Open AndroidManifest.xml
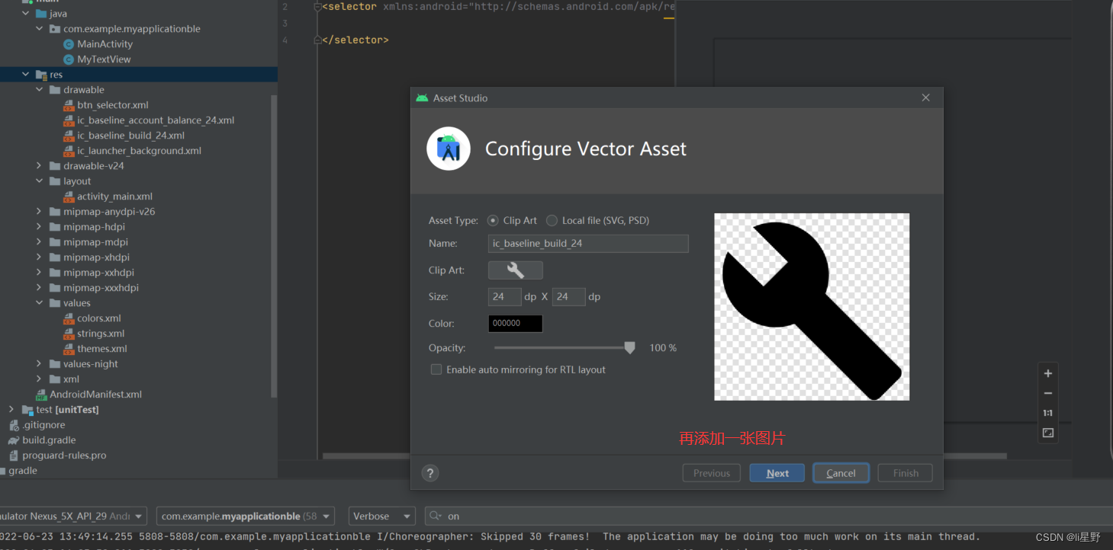Screen dimensions: 1113x550 tap(95, 395)
